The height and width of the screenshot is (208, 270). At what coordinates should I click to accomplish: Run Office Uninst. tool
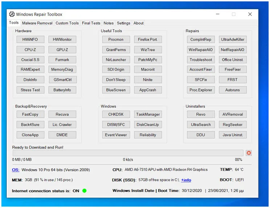(x=233, y=60)
